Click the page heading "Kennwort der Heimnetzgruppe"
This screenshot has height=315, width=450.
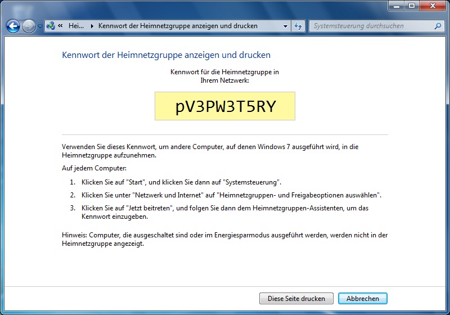pos(166,55)
